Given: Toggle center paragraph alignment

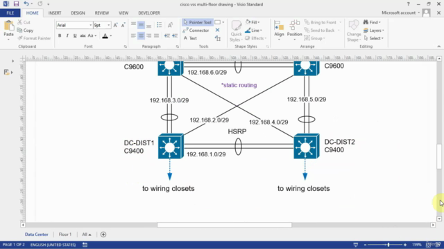Looking at the screenshot, I should click(141, 35).
